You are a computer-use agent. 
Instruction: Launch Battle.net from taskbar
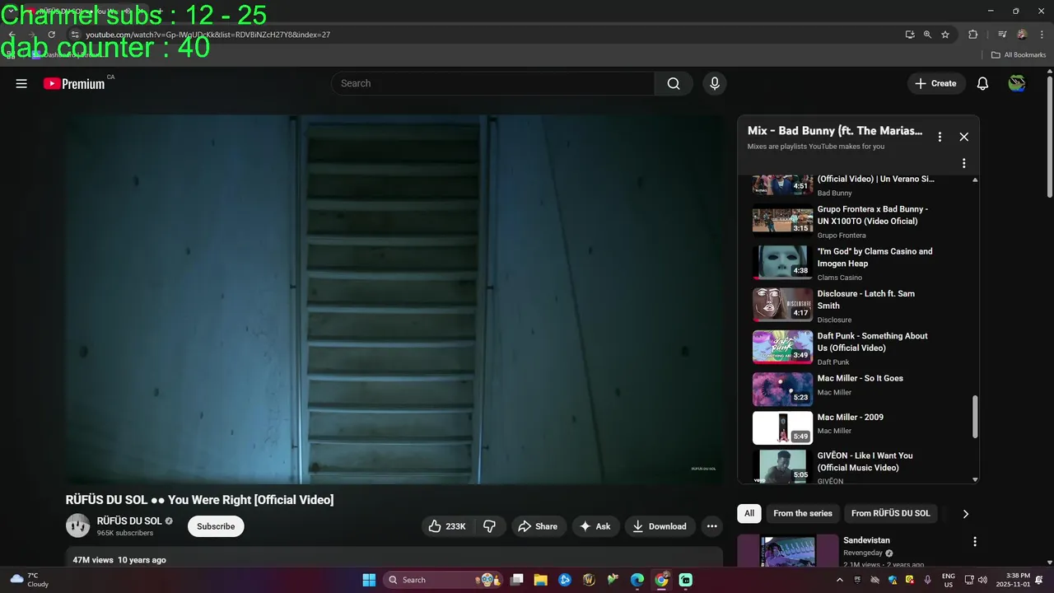(x=565, y=580)
